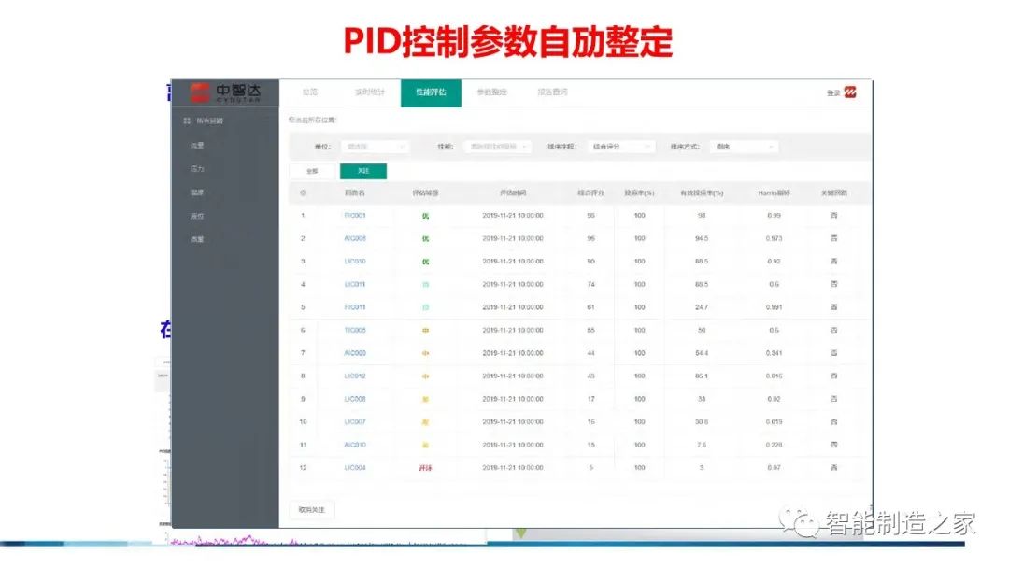Click score 17 in LIC008 row
This screenshot has height=568, width=1009.
590,400
